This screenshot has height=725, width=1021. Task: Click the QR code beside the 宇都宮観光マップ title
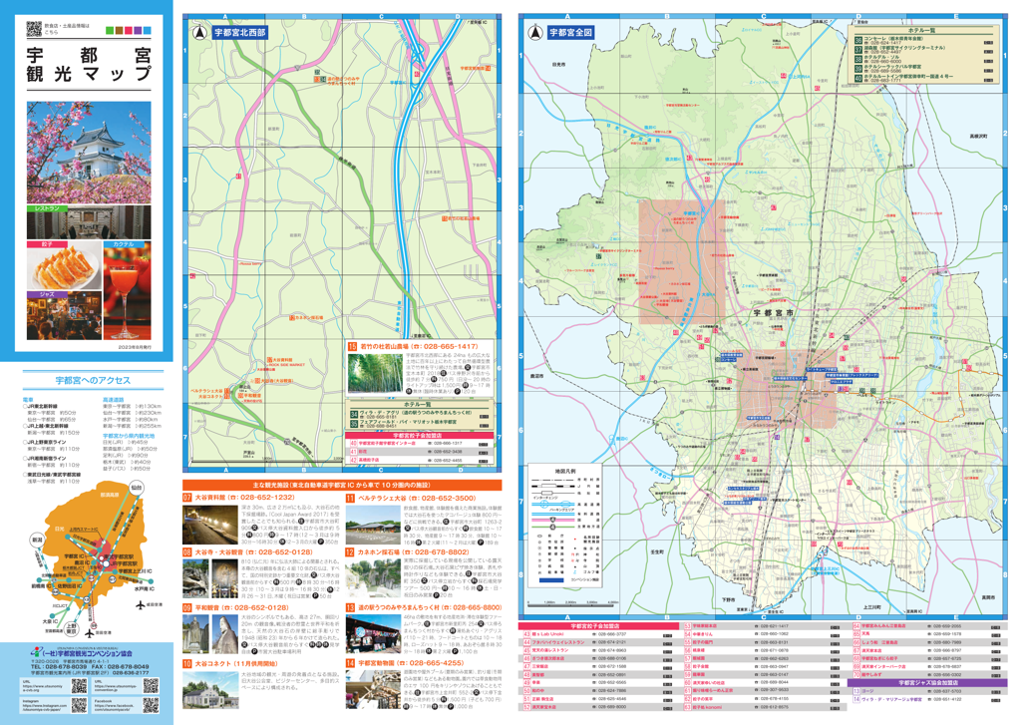(33, 29)
